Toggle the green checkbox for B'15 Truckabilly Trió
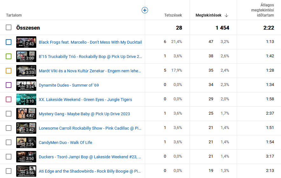The image size is (281, 178). (9, 56)
